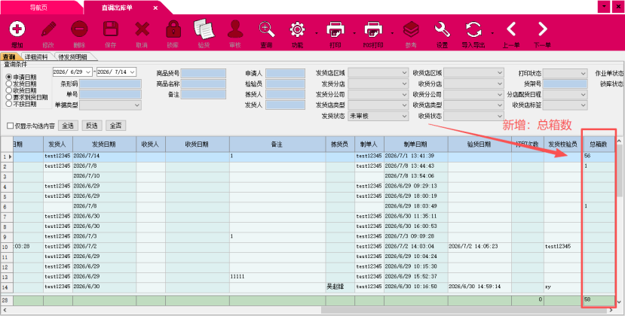
Task: Select the 收货日期 radio button
Action: tap(8, 90)
